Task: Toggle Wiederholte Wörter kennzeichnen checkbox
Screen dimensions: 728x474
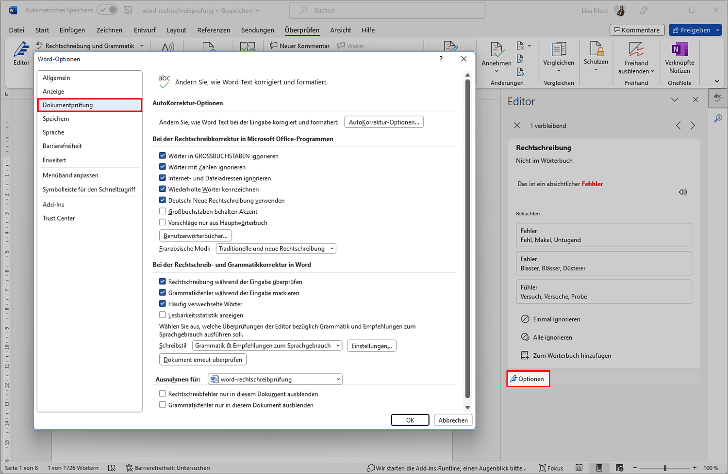Action: 163,189
